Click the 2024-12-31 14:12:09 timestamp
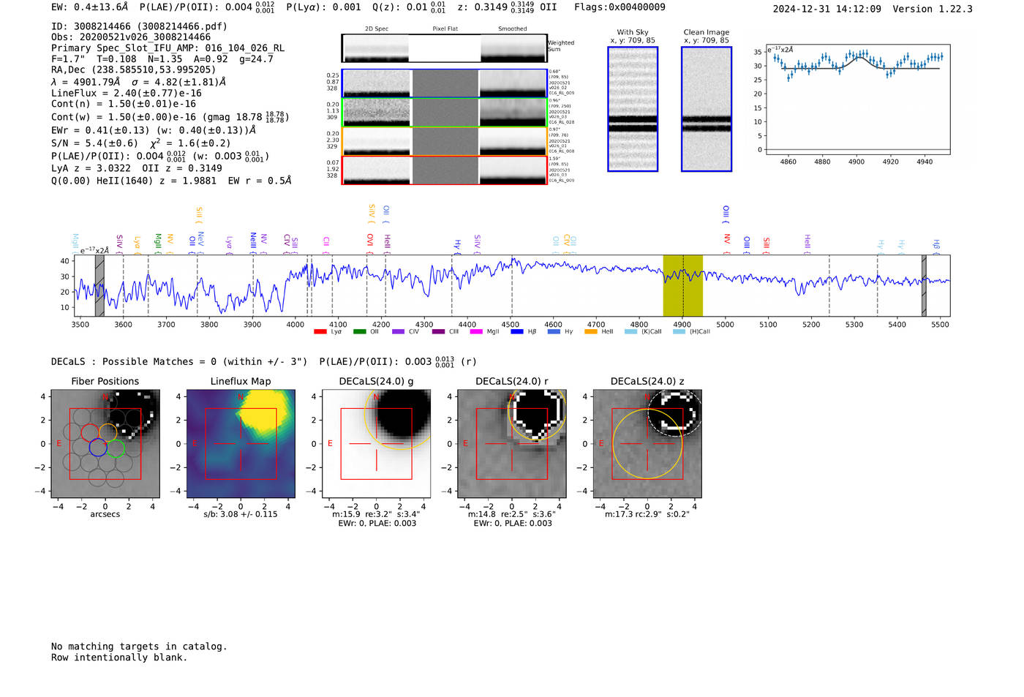This screenshot has width=1024, height=697. [827, 10]
